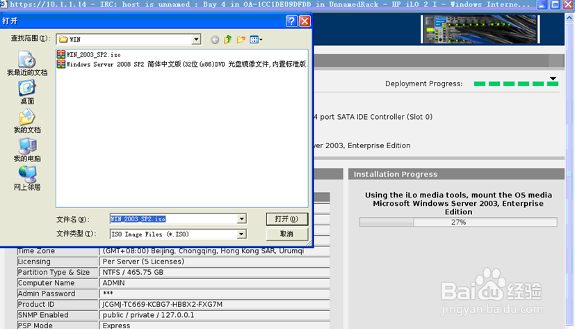Go to Desktop (桌面) location
Screen dimensions: 575x329
pos(27,93)
